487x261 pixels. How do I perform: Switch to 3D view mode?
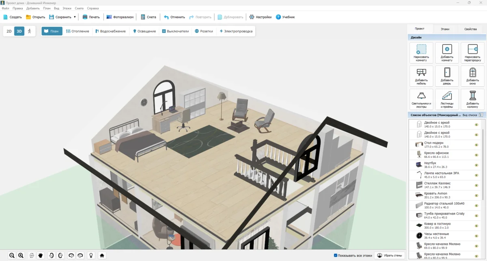click(x=19, y=31)
